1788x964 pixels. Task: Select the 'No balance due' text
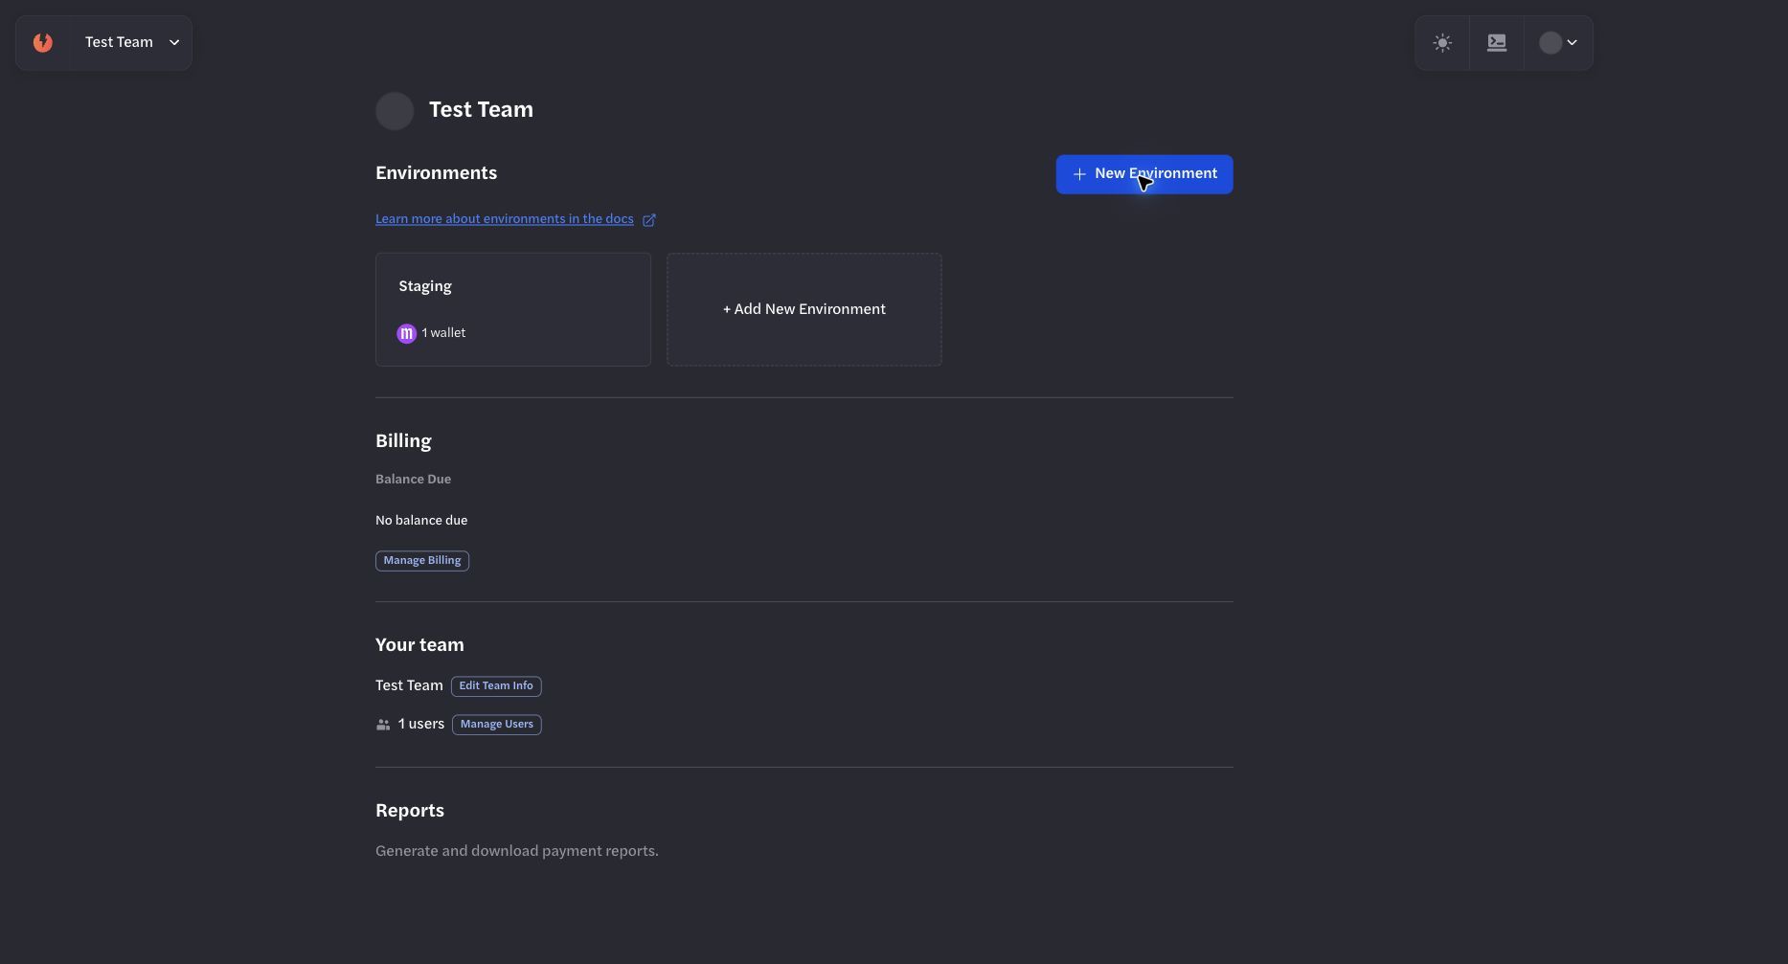click(x=421, y=521)
